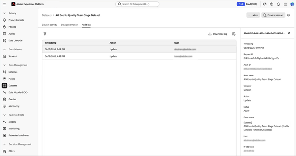Select the 08/13/2026, 8:09 PM row
The image size is (296, 156).
pos(139,50)
